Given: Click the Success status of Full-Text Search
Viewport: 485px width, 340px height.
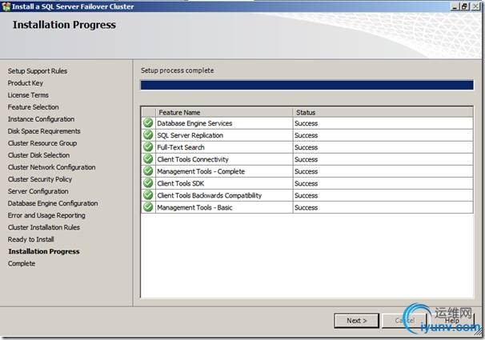Looking at the screenshot, I should (307, 147).
